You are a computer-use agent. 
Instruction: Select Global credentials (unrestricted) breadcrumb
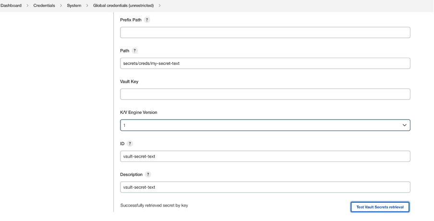pos(124,5)
